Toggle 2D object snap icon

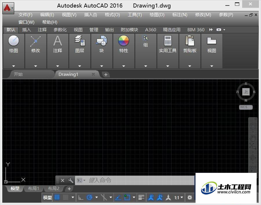(127, 197)
